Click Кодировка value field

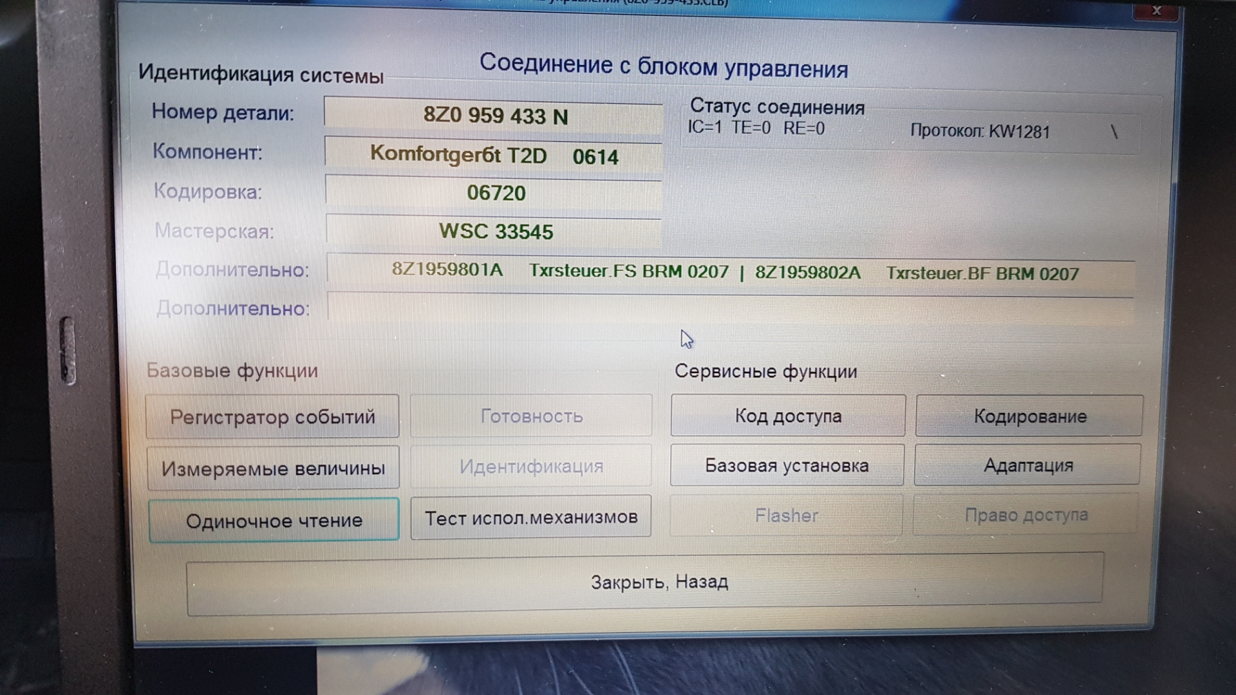tap(495, 191)
